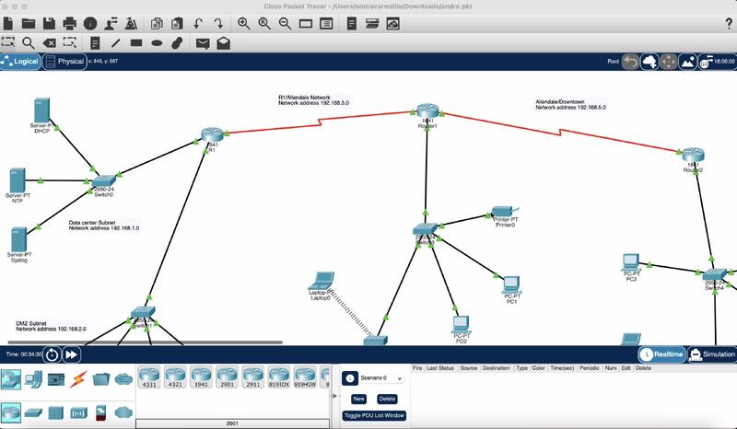Reset zoom with the magnifier R icon
This screenshot has height=429, width=737.
264,24
